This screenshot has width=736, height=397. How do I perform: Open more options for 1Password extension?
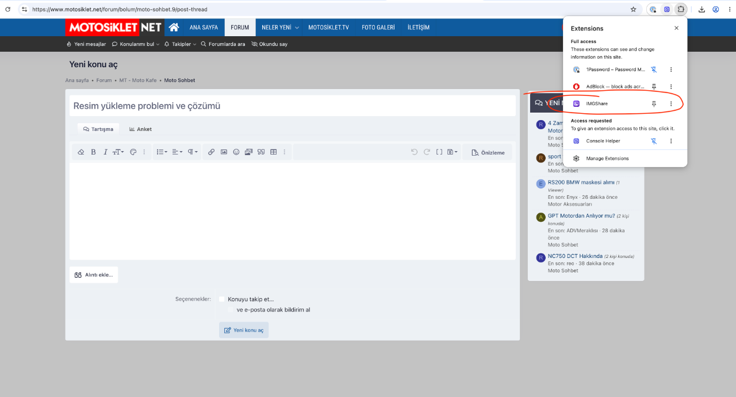pos(671,70)
